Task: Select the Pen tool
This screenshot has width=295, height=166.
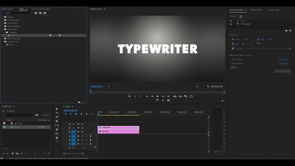Action: [57, 130]
